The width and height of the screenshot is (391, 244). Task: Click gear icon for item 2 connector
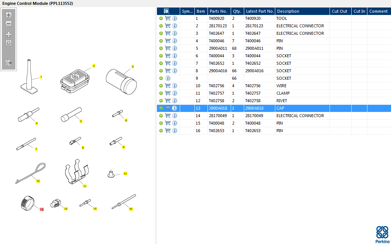(161, 26)
